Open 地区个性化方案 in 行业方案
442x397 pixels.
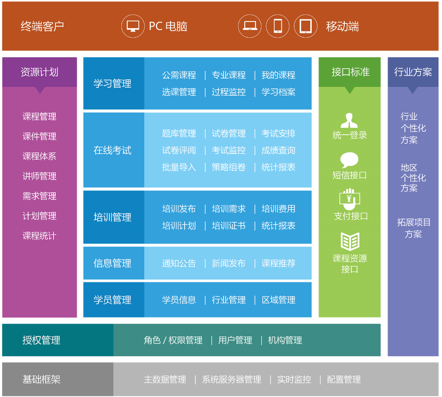[x=413, y=178]
